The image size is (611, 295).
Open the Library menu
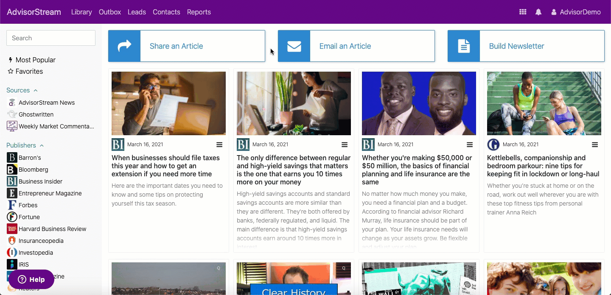[x=81, y=12]
